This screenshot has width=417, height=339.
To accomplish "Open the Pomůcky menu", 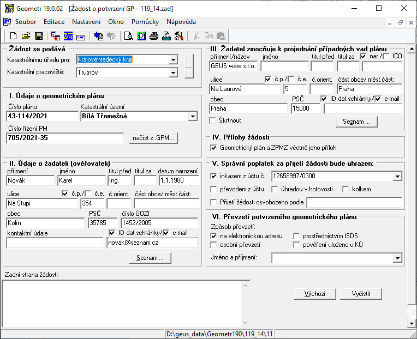I will click(x=145, y=22).
